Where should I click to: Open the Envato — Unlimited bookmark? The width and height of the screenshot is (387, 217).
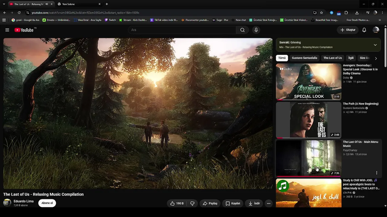pyautogui.click(x=57, y=20)
